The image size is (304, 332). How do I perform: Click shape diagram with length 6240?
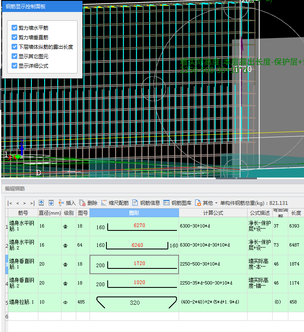134,245
